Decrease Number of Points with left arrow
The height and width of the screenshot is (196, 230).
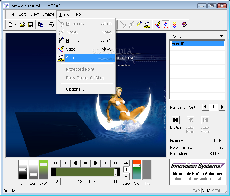(x=205, y=107)
